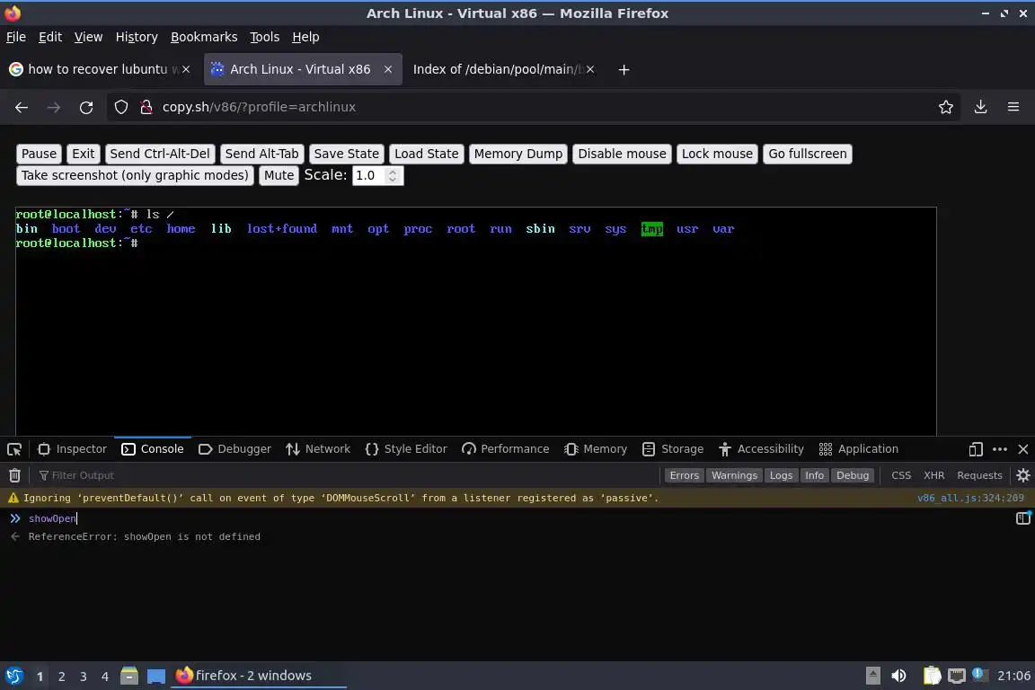Focus the Filter Output field
Viewport: 1035px width, 690px height.
coord(347,475)
